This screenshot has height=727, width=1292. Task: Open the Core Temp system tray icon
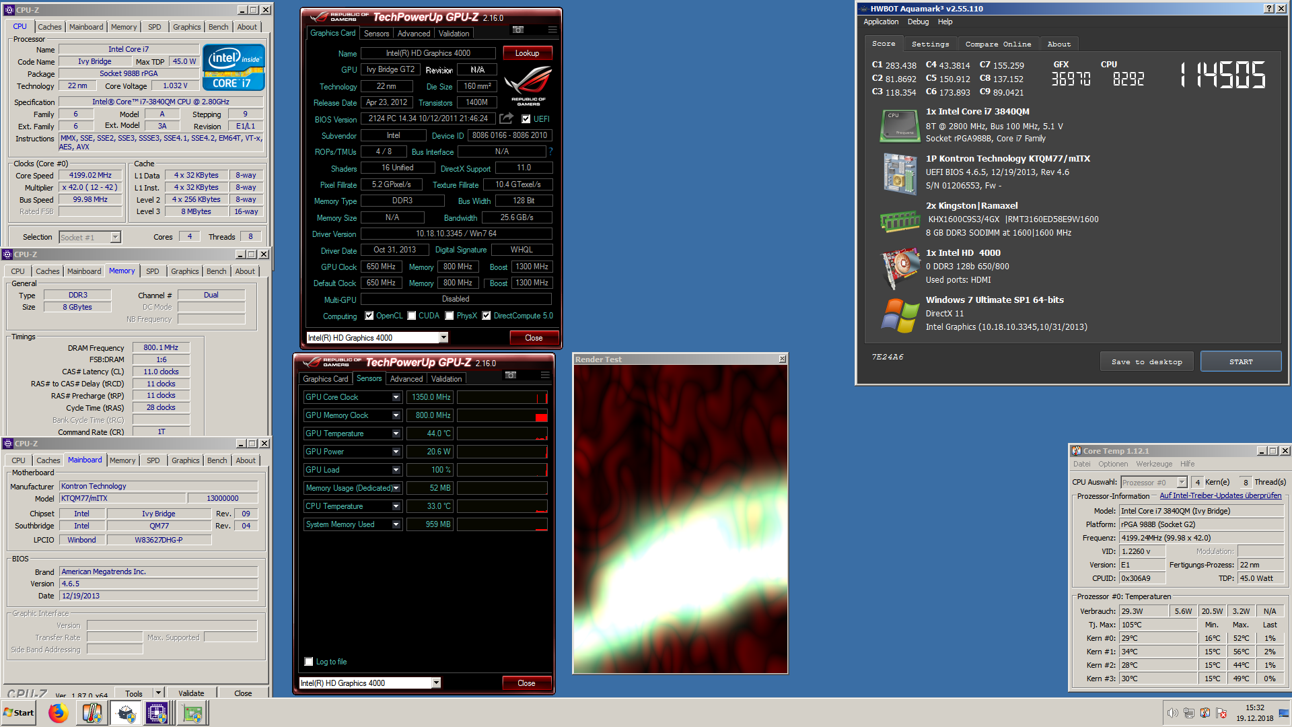pyautogui.click(x=1205, y=713)
